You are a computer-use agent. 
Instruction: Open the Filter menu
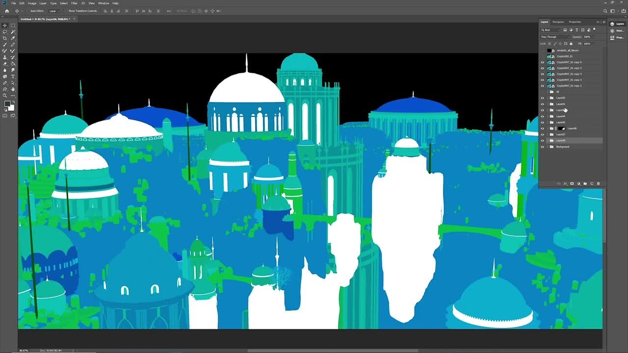(74, 3)
